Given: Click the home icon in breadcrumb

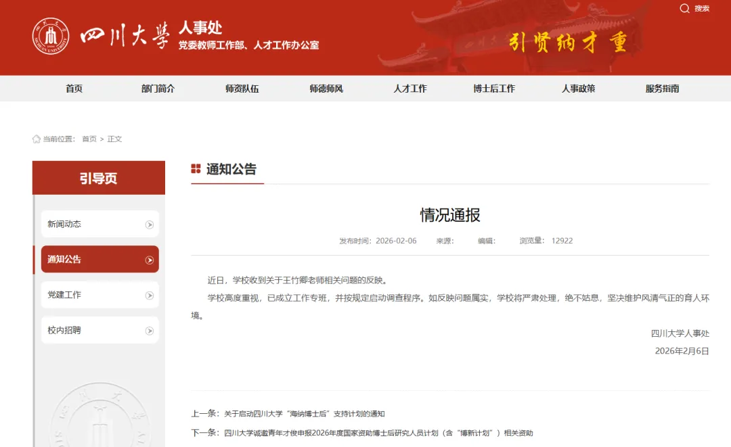Looking at the screenshot, I should coord(37,139).
